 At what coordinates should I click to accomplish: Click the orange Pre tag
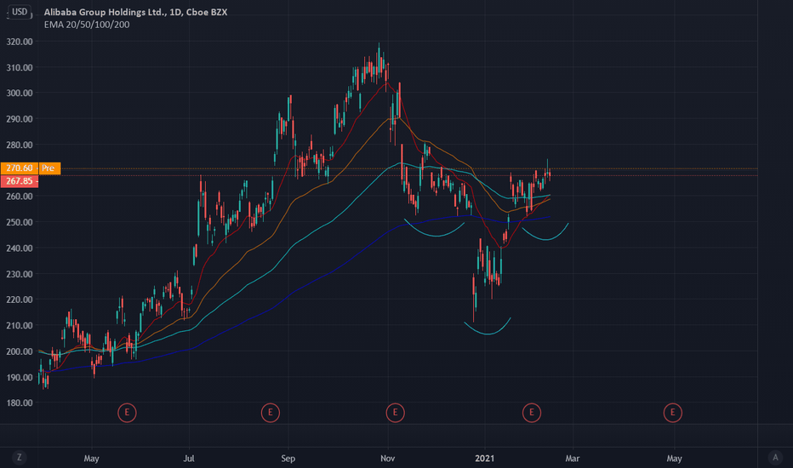pyautogui.click(x=49, y=168)
